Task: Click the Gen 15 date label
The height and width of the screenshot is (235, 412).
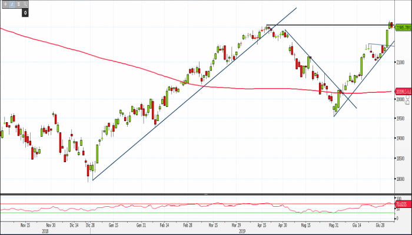Action: coord(113,225)
